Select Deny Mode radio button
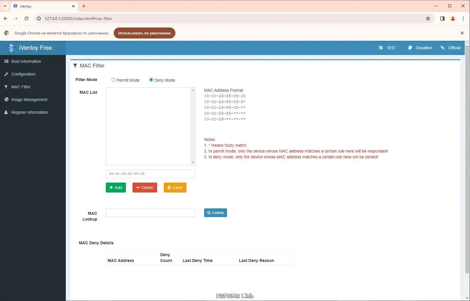The width and height of the screenshot is (470, 301). pyautogui.click(x=151, y=80)
